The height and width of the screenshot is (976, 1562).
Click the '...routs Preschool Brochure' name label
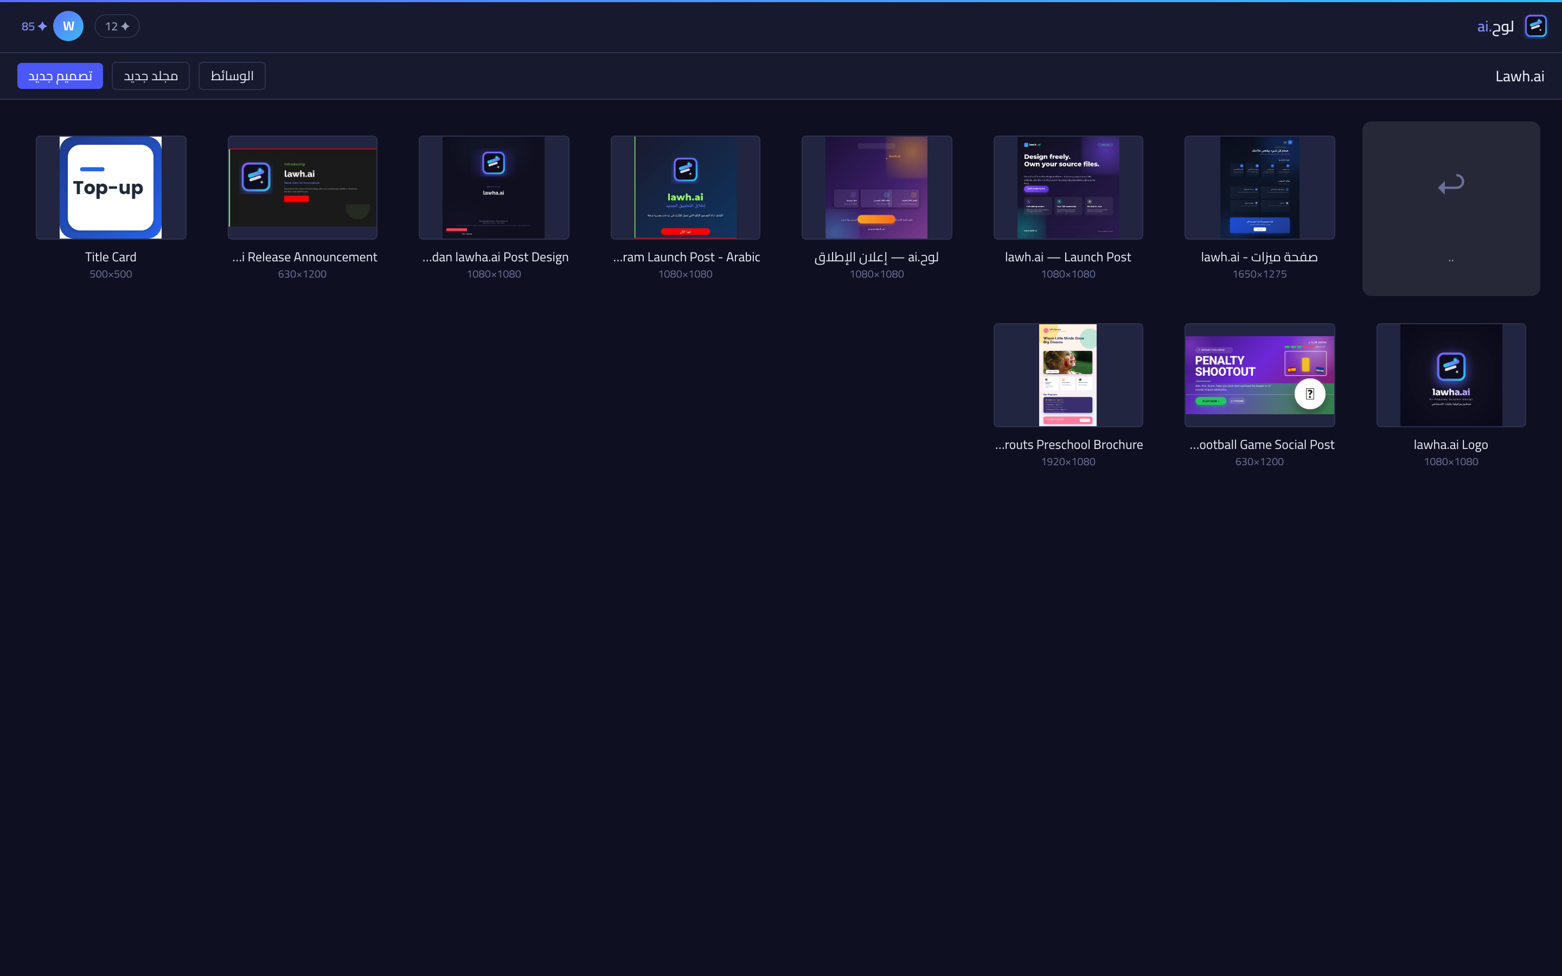[x=1069, y=445]
